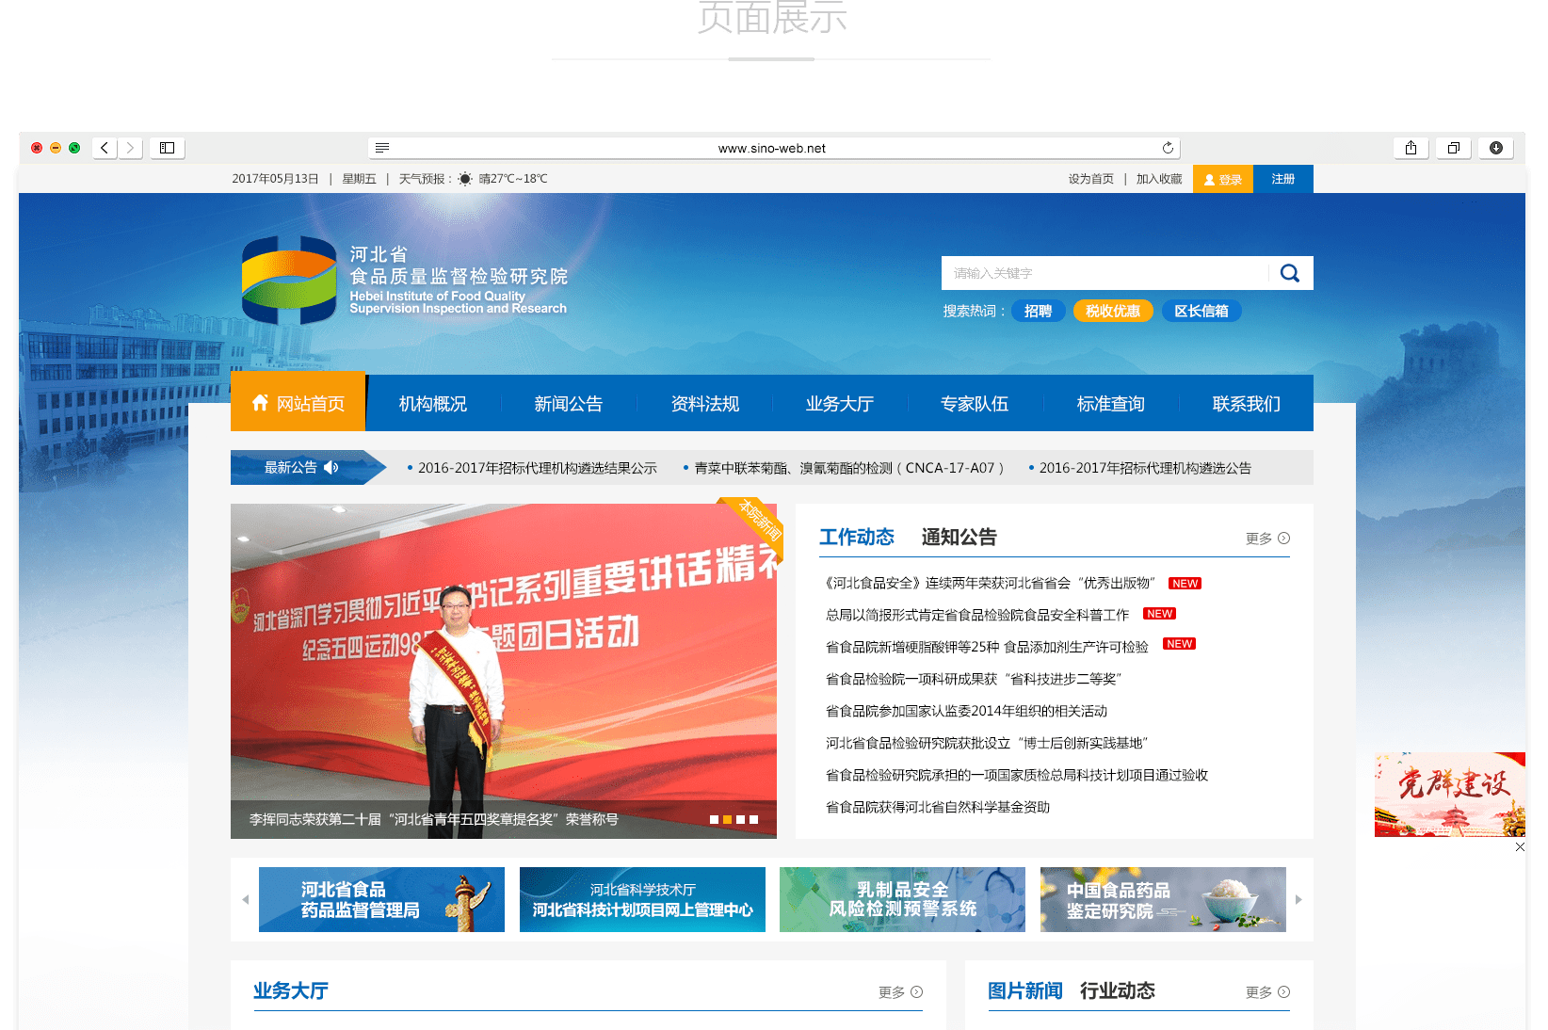Open 标准查询 menu item

coord(1111,404)
